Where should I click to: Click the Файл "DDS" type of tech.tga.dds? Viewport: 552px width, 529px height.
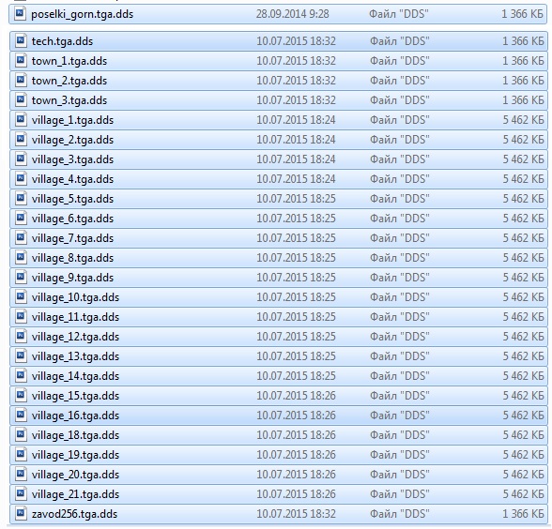point(400,41)
